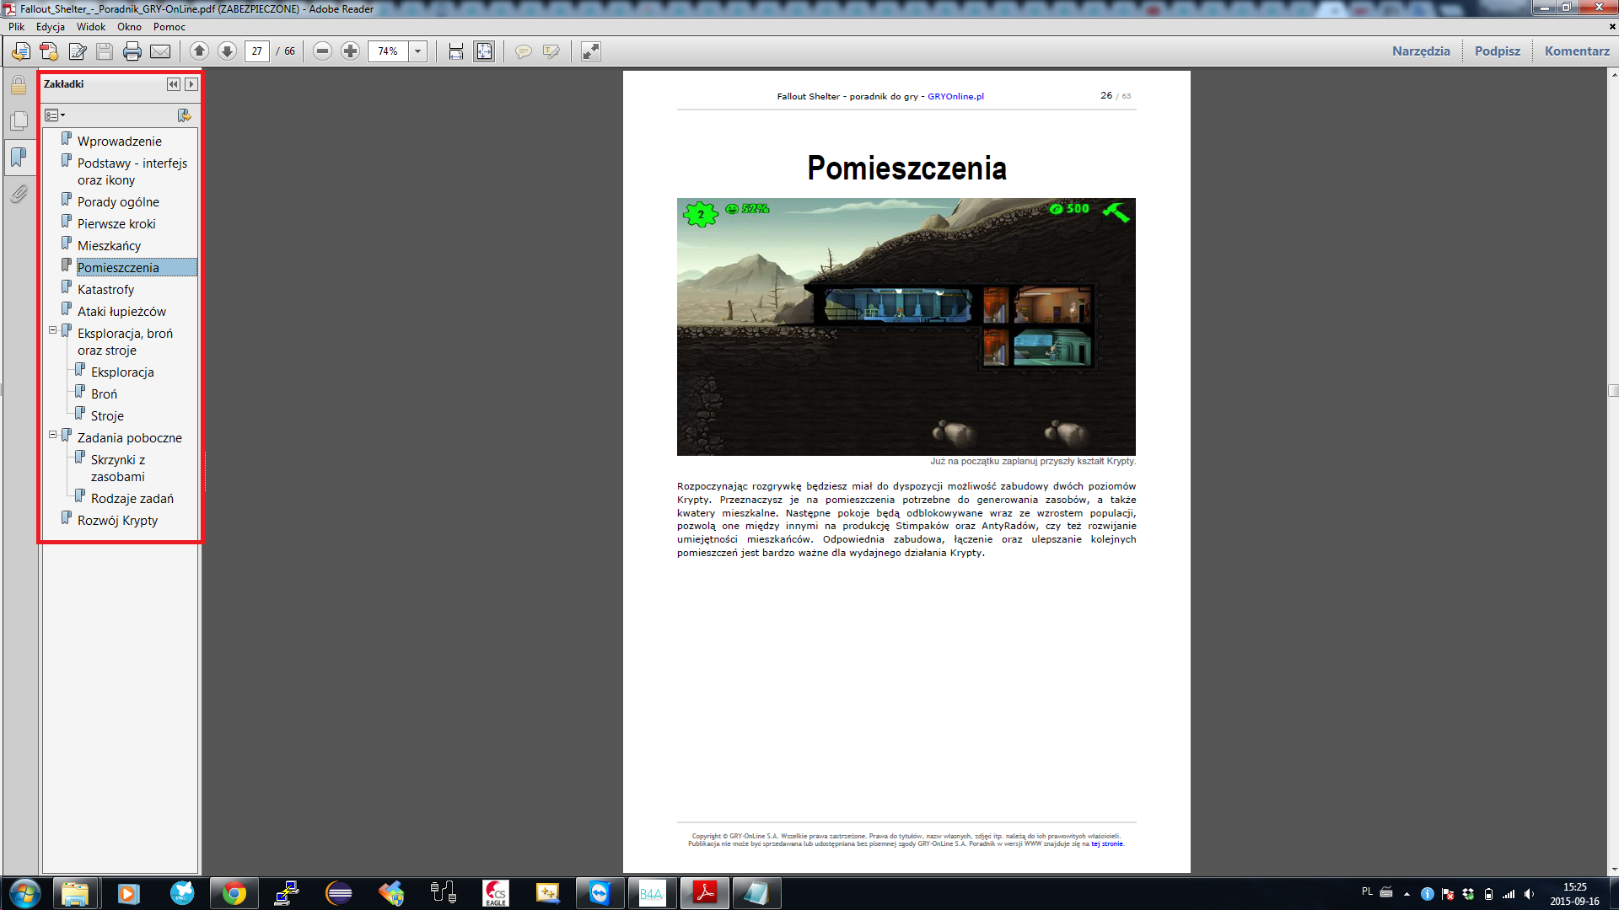Screen dimensions: 1619x910
Task: Toggle full screen reading mode
Action: [591, 51]
